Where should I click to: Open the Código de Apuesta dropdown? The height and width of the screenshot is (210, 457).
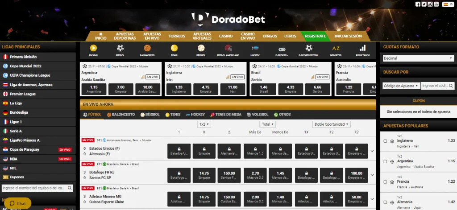401,86
